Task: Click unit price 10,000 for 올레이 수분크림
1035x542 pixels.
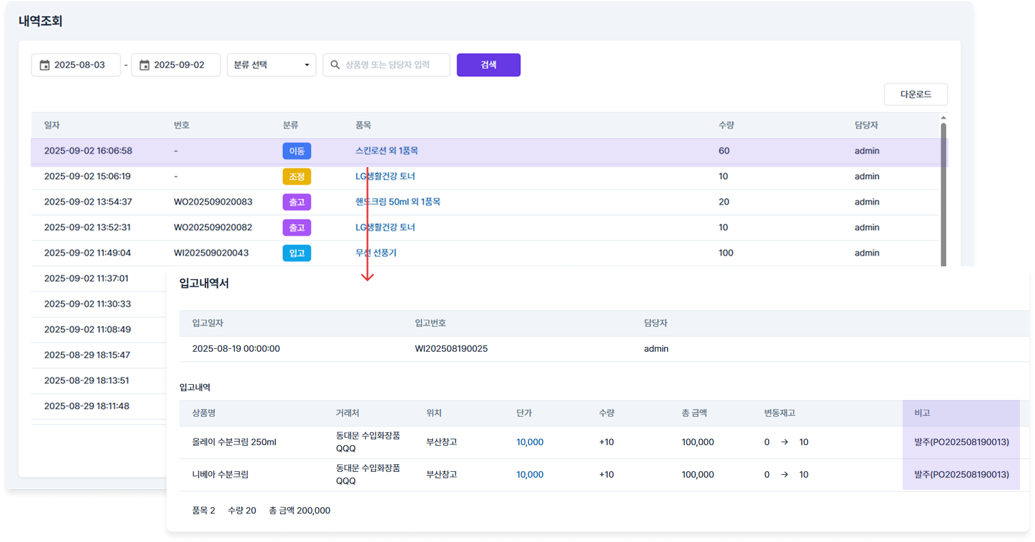Action: click(x=529, y=442)
